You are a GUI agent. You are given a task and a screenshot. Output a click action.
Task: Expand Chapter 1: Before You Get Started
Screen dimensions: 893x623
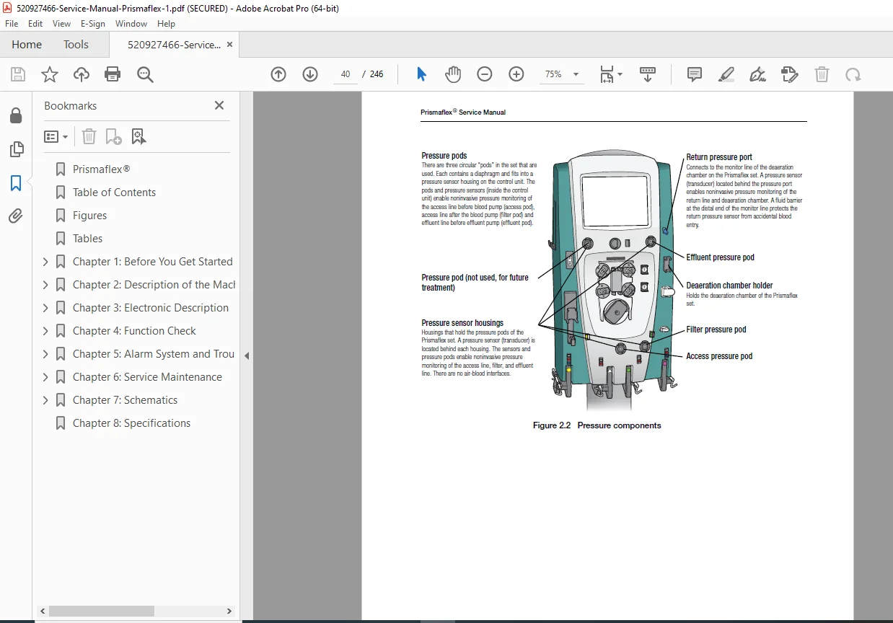45,262
